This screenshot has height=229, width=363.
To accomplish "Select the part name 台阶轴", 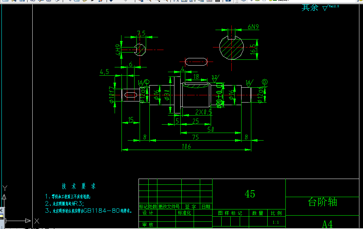I will point(322,202).
